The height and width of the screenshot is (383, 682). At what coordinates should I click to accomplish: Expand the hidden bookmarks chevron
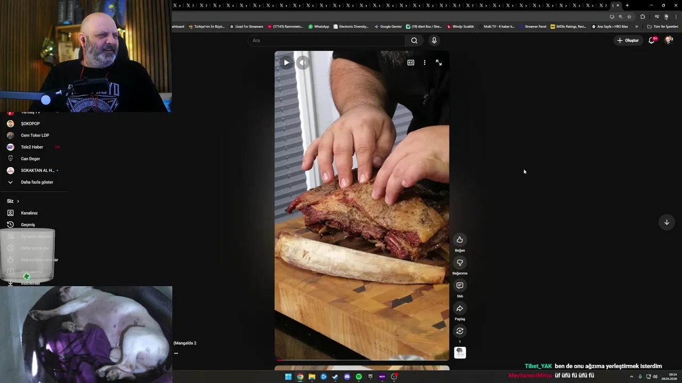tap(636, 26)
